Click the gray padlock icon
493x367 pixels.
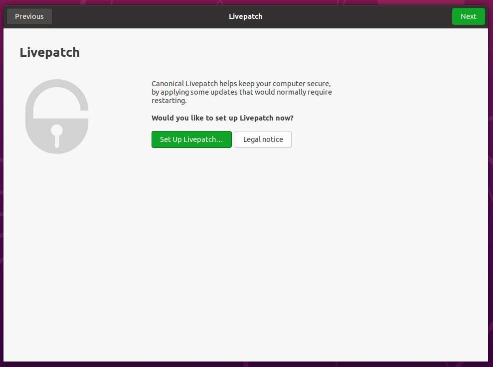[57, 117]
